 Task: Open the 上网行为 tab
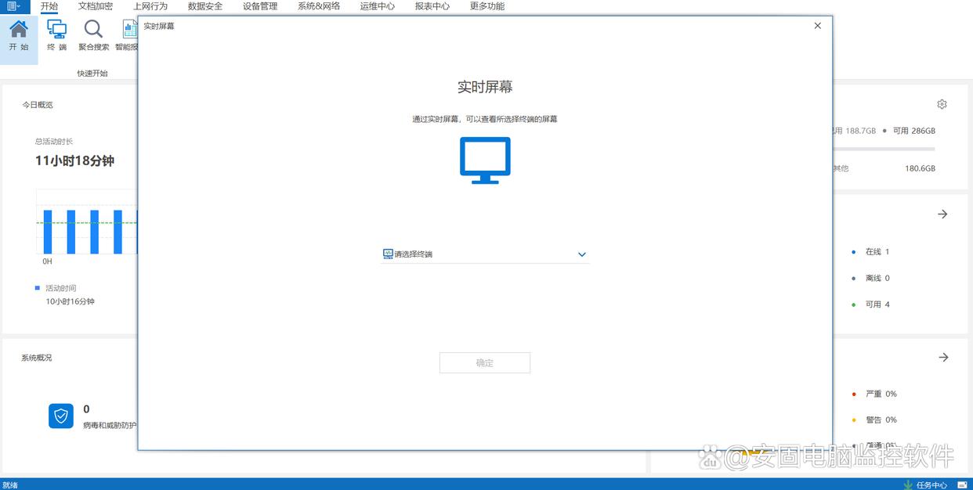[150, 6]
